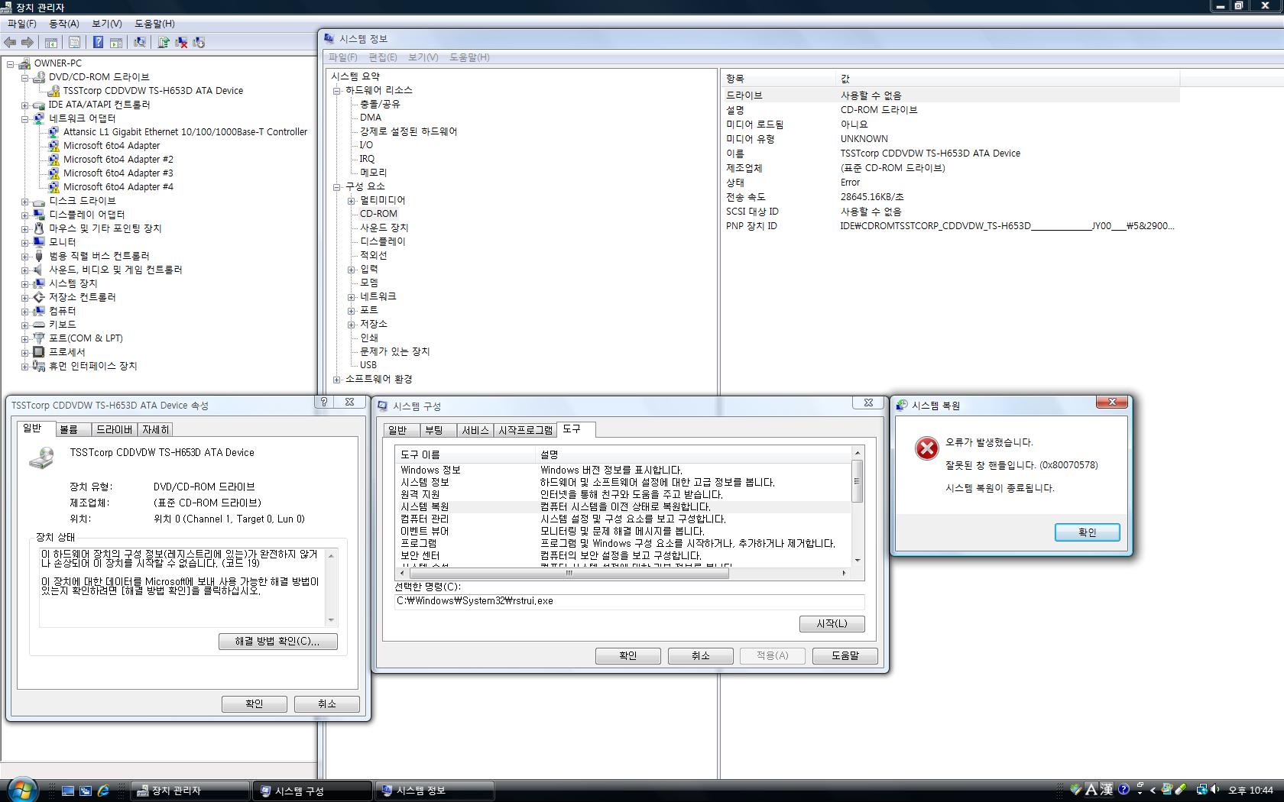The width and height of the screenshot is (1284, 802).
Task: Toggle the Hanja 漢 conversion button
Action: point(1106,790)
